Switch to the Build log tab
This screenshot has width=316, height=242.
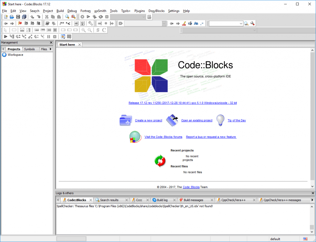click(x=162, y=200)
